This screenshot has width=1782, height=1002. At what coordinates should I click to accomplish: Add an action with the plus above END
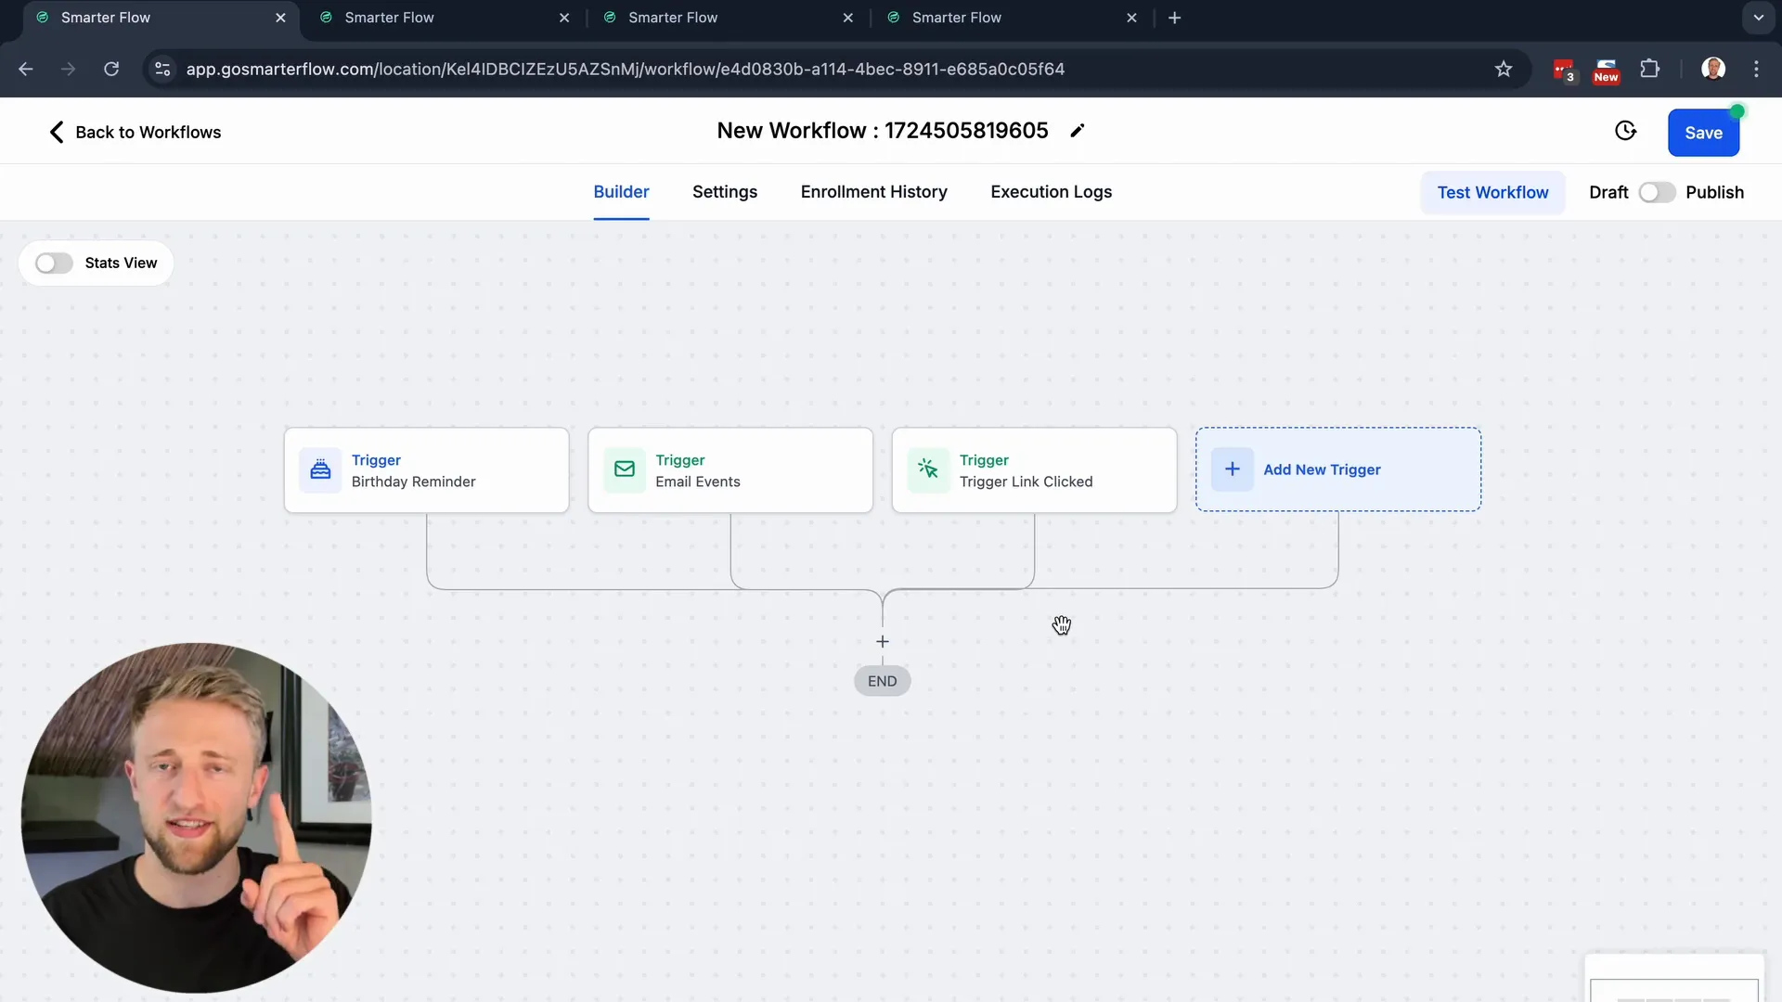[883, 642]
